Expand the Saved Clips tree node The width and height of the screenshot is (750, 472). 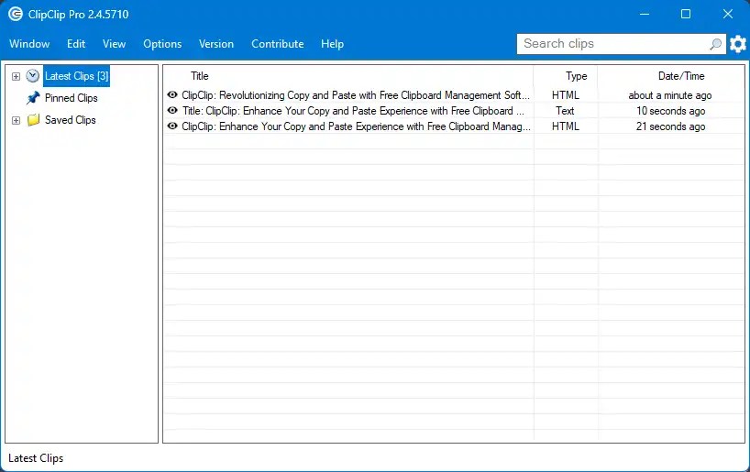(16, 120)
